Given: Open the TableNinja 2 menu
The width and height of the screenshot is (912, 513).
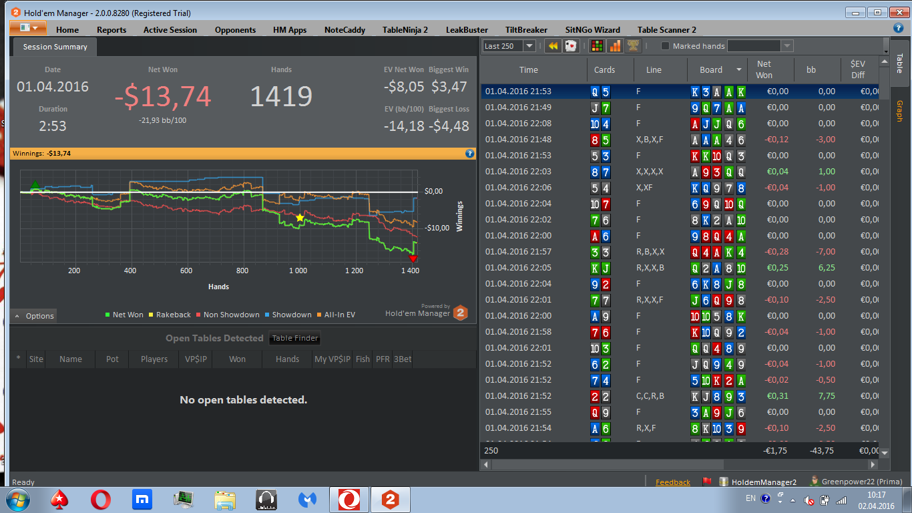Looking at the screenshot, I should [x=405, y=29].
